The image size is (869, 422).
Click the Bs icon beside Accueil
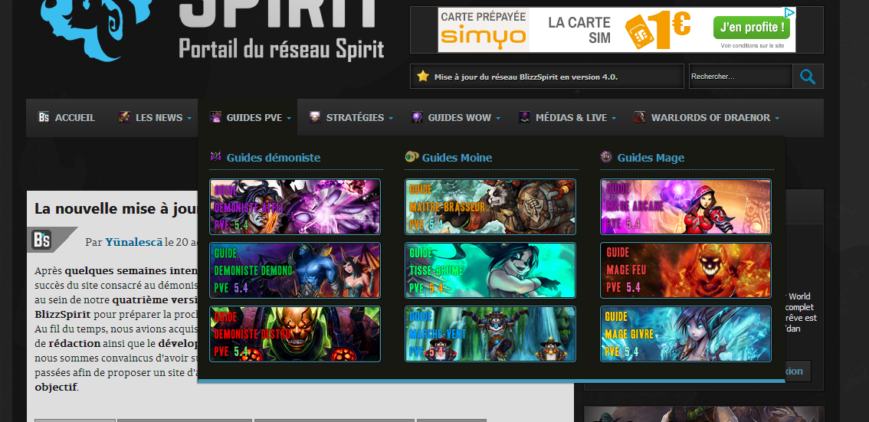tap(44, 118)
